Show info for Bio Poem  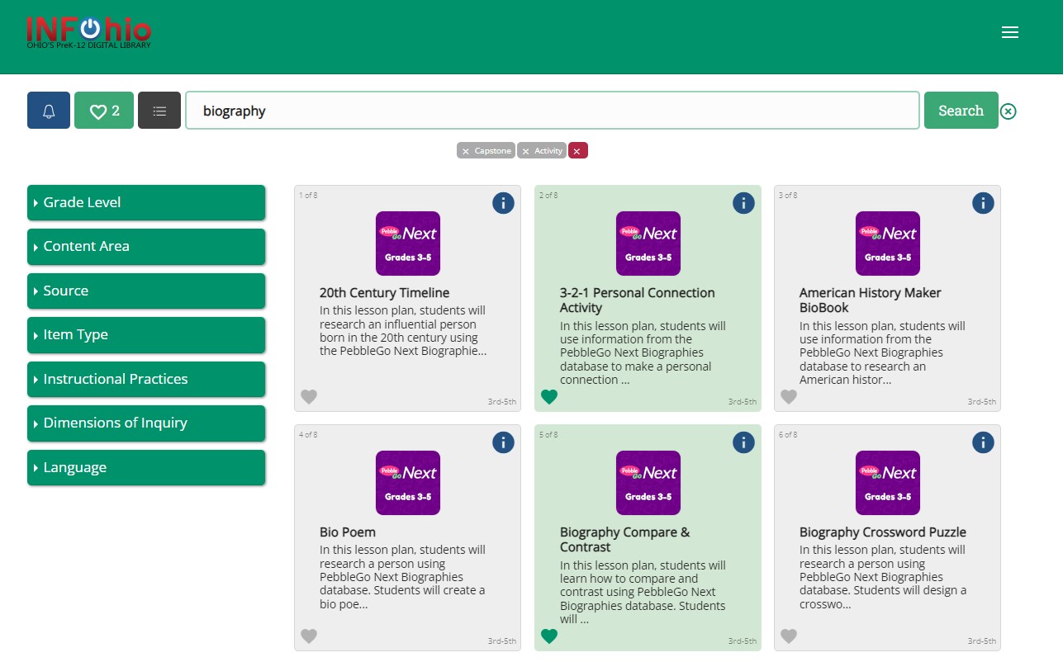tap(504, 442)
